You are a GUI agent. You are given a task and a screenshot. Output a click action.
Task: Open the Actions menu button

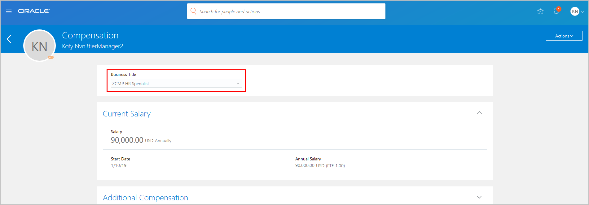(564, 36)
